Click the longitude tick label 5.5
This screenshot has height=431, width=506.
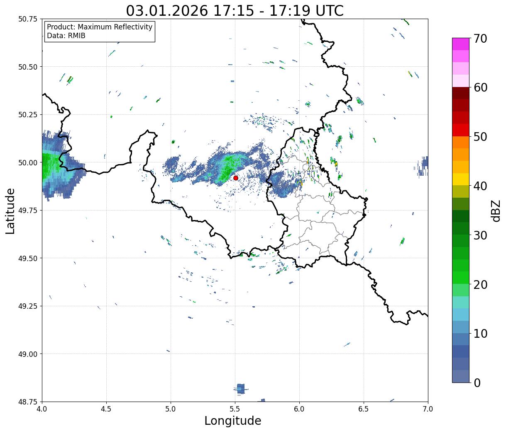coord(235,409)
